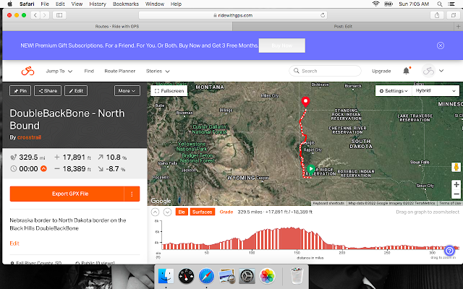Click the Edit route button
Viewport: 463px width, 289px height.
pos(76,91)
